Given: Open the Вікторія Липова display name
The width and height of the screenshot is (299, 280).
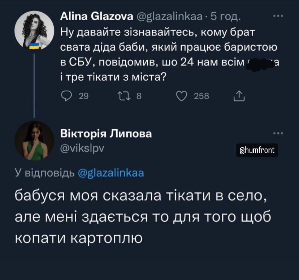Looking at the screenshot, I should pyautogui.click(x=106, y=134).
